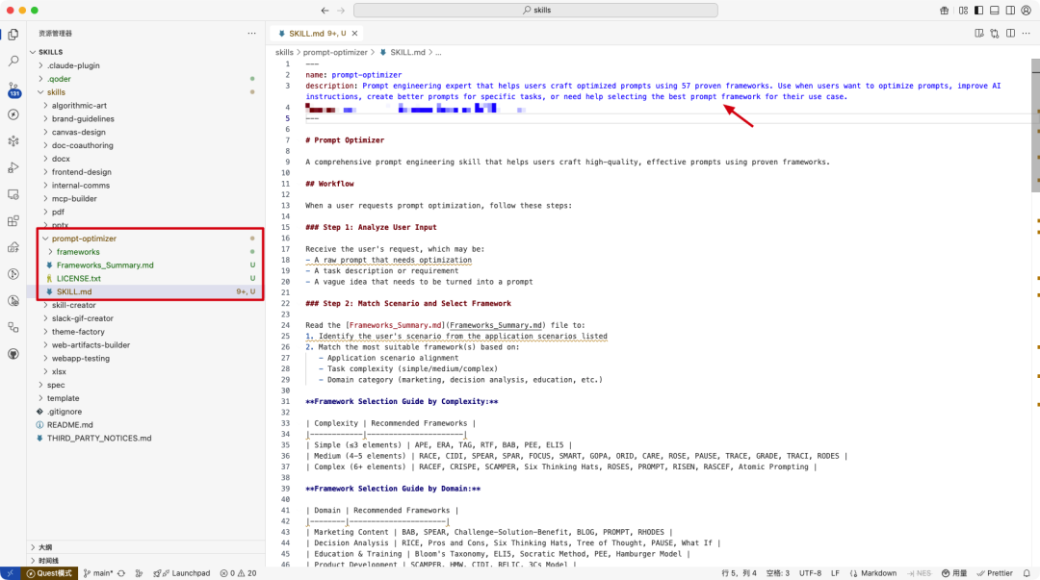Expand the algorithmic-art folder
The image size is (1040, 580).
(x=80, y=106)
